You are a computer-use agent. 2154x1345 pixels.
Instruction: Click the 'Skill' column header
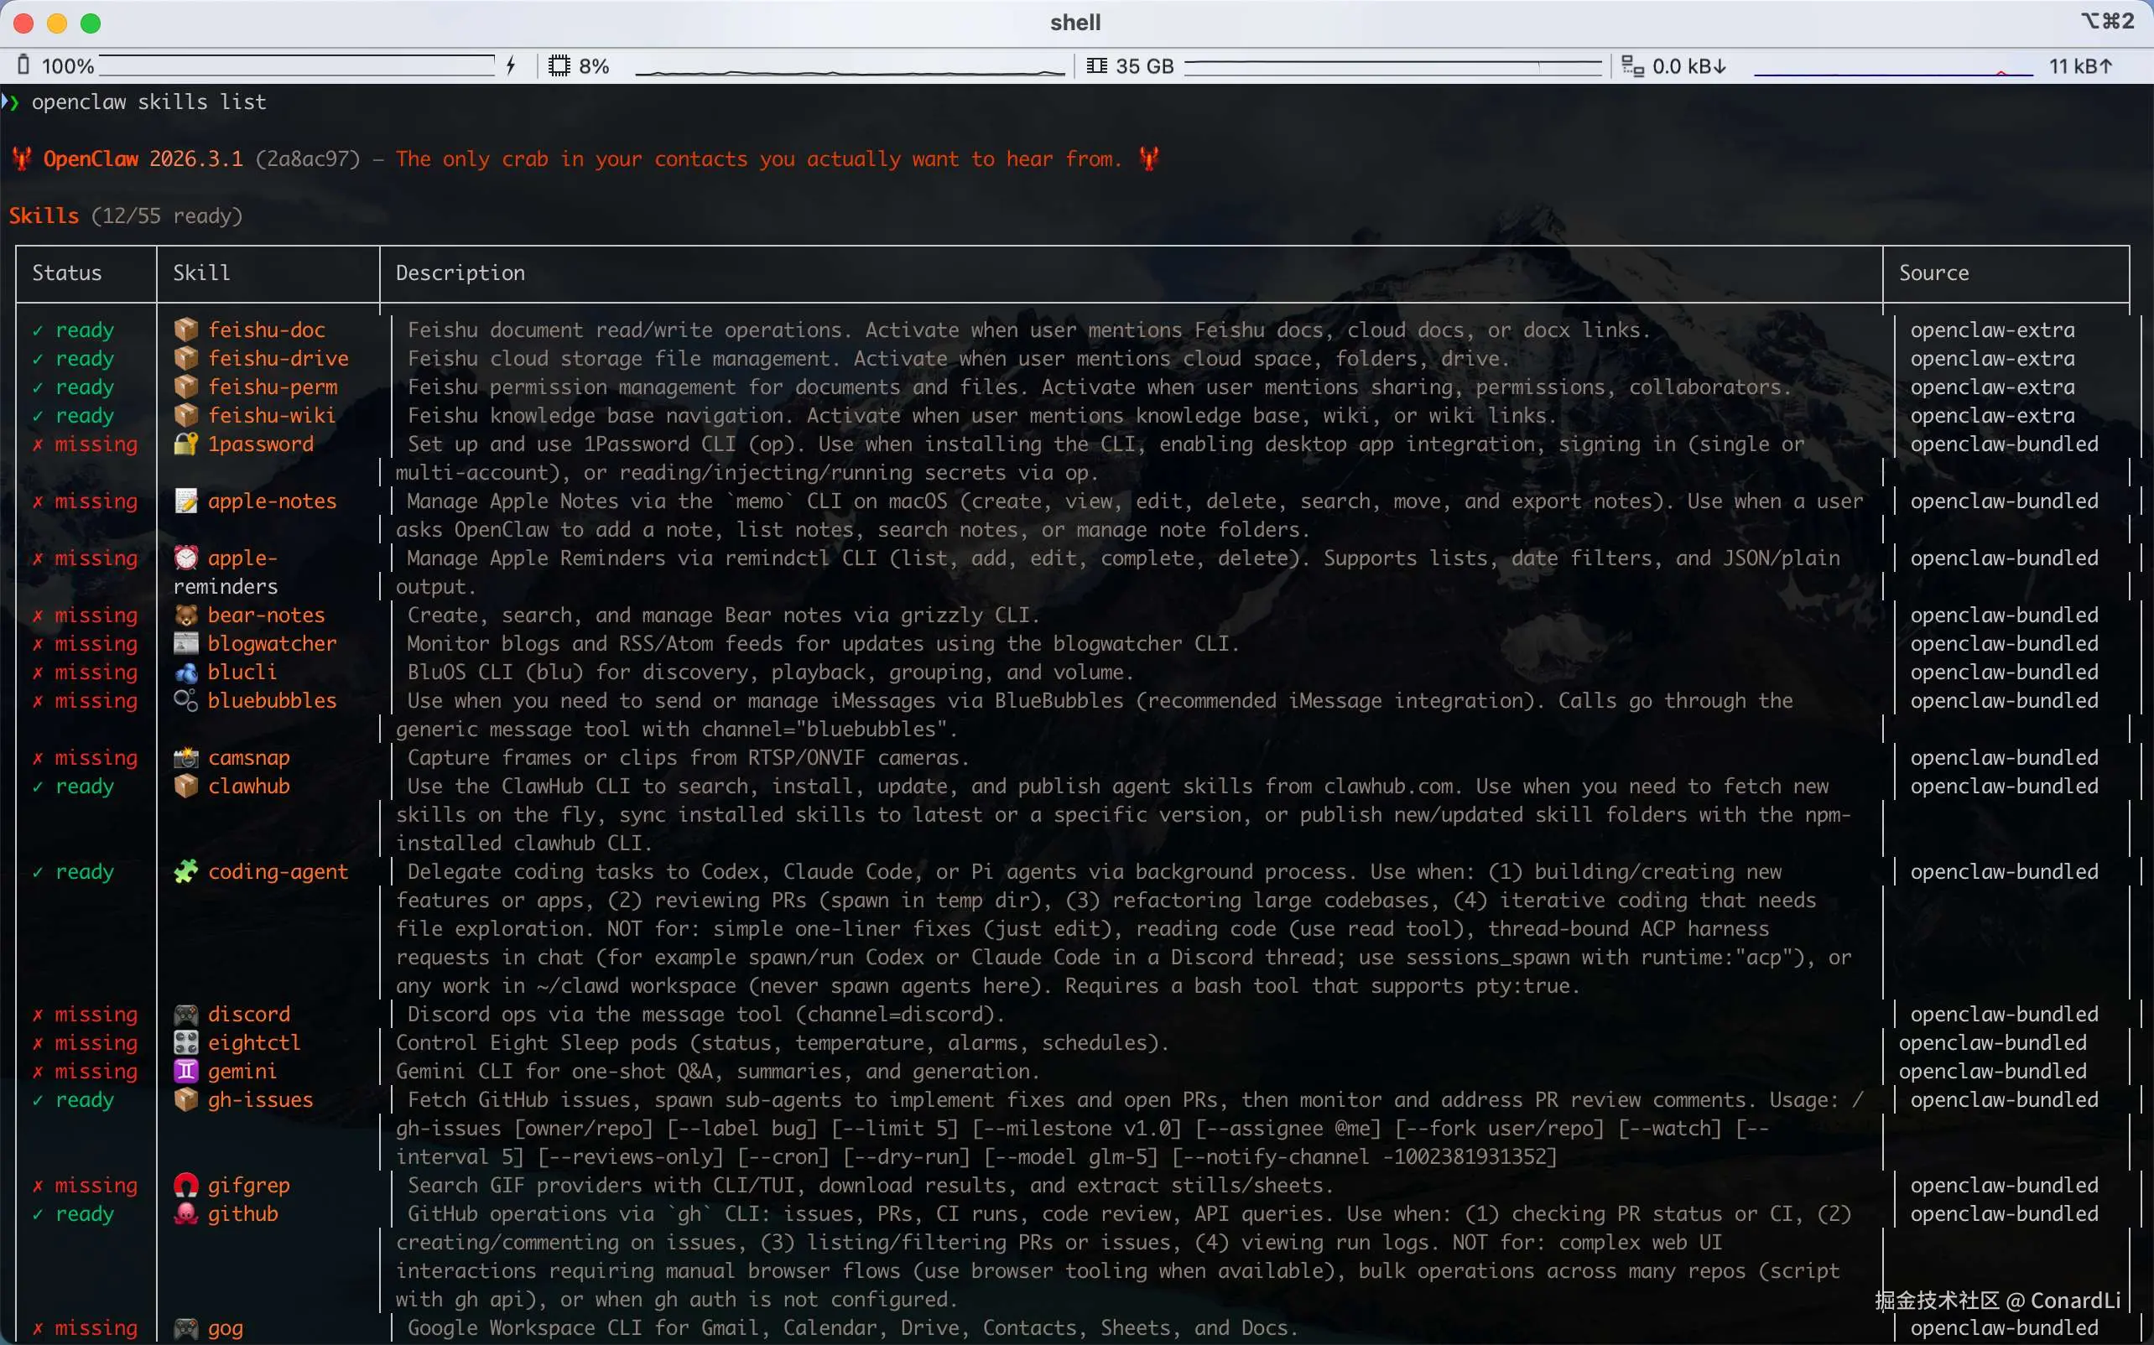201,273
